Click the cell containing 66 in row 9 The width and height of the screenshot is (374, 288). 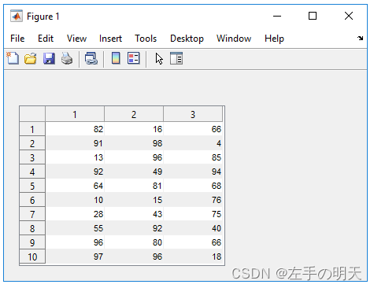pyautogui.click(x=193, y=242)
